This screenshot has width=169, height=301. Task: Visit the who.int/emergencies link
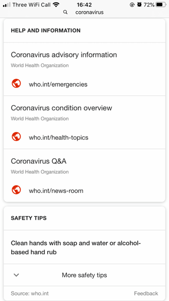pos(58,84)
